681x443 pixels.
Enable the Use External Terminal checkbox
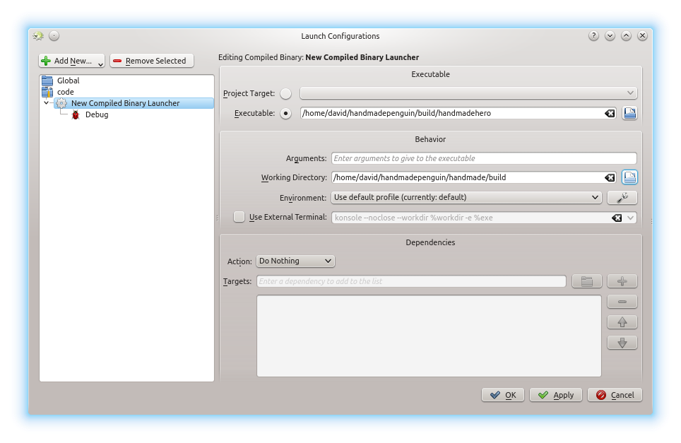point(239,217)
